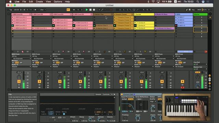Click the clip stop button in track 2 first slot
This screenshot has height=123, width=219.
coord(33,17)
